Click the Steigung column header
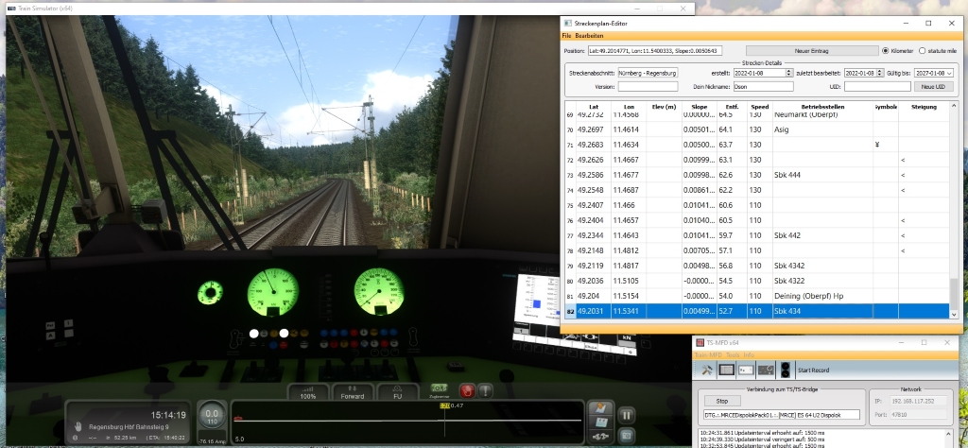 pyautogui.click(x=924, y=107)
